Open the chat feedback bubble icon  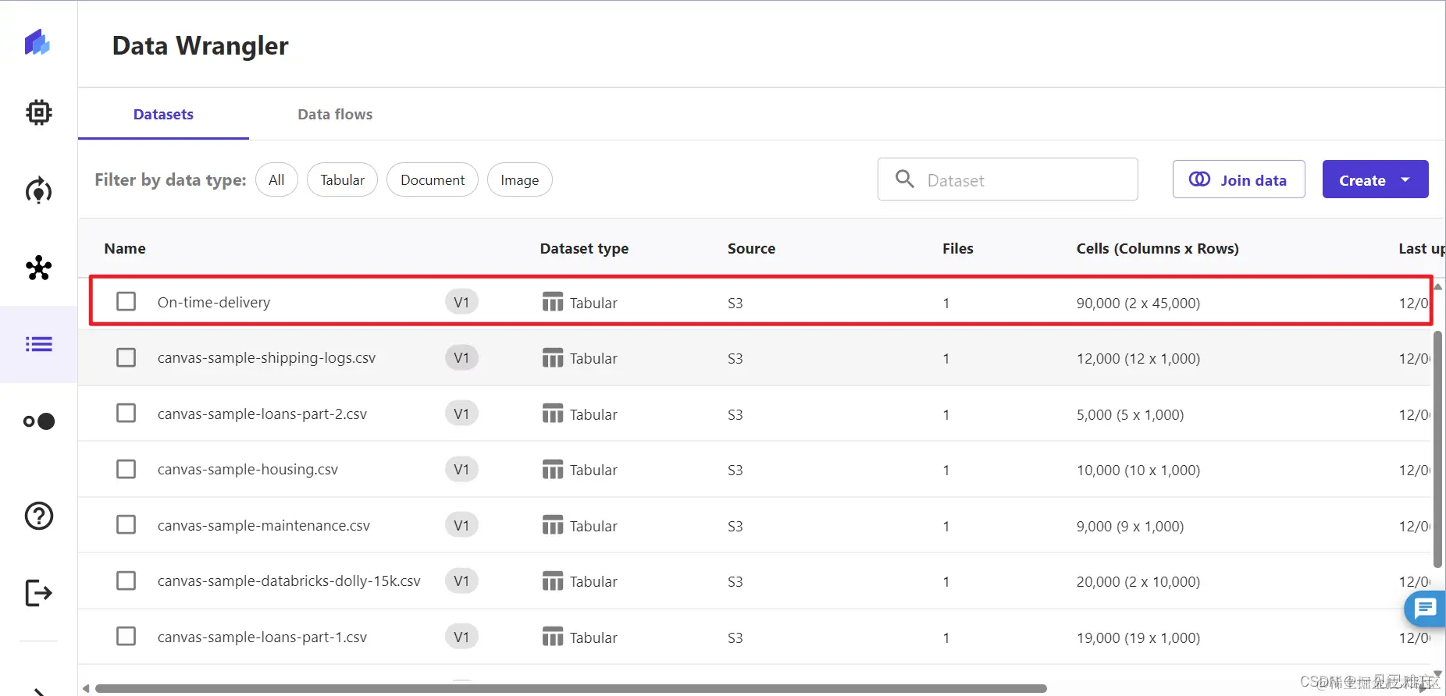tap(1426, 608)
